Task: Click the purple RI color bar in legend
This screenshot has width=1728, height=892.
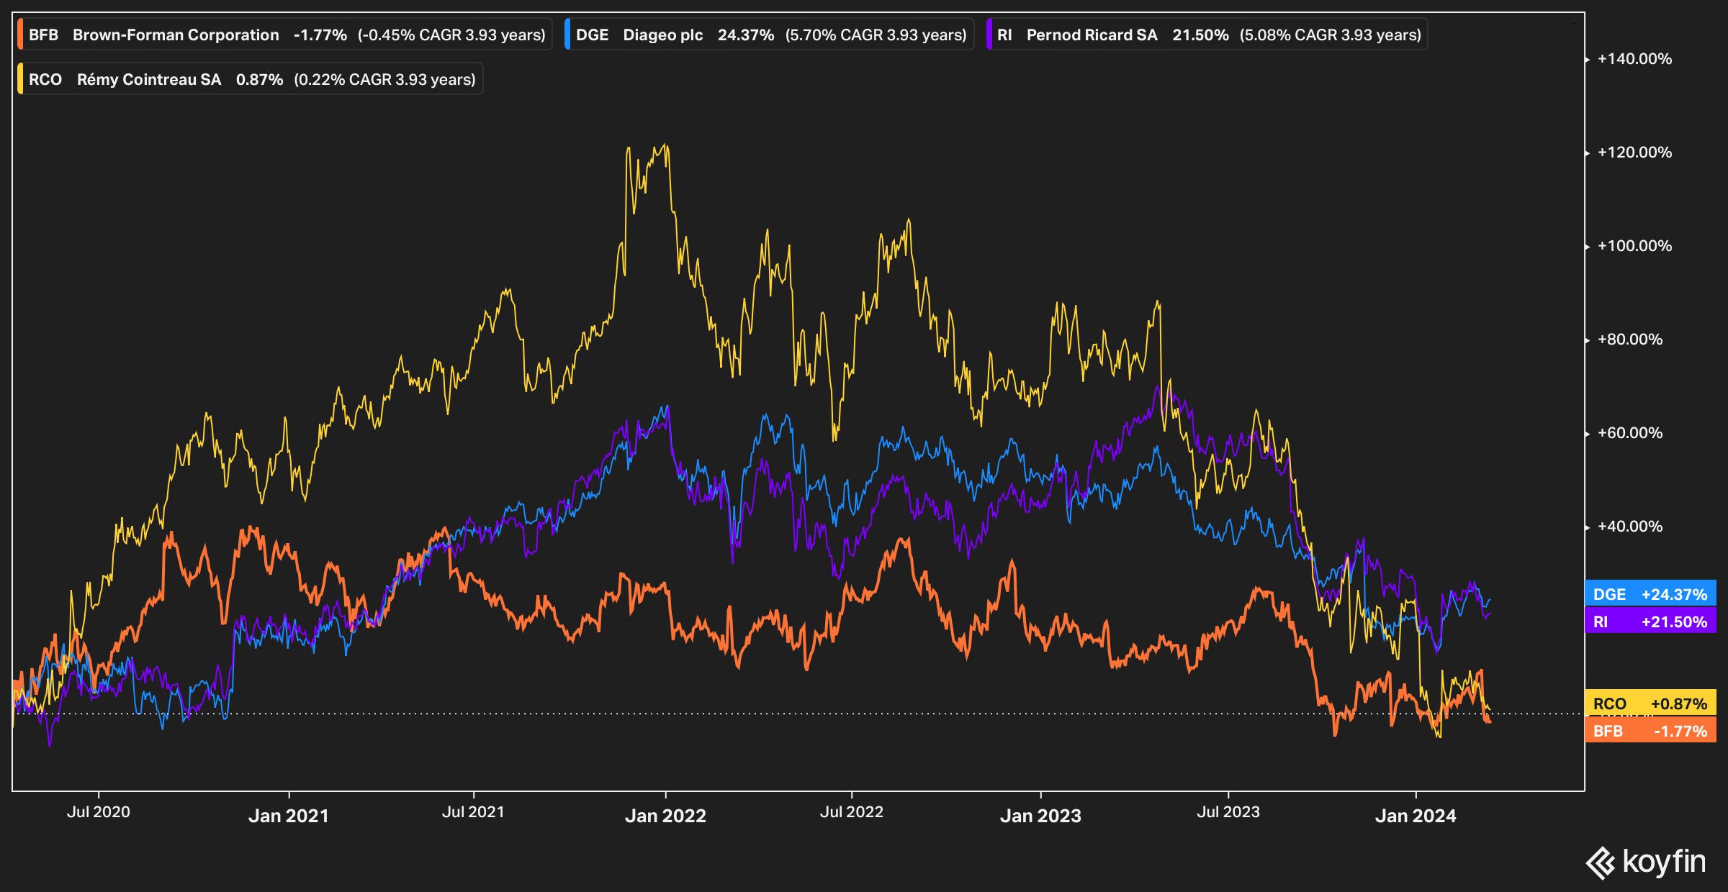Action: click(989, 35)
